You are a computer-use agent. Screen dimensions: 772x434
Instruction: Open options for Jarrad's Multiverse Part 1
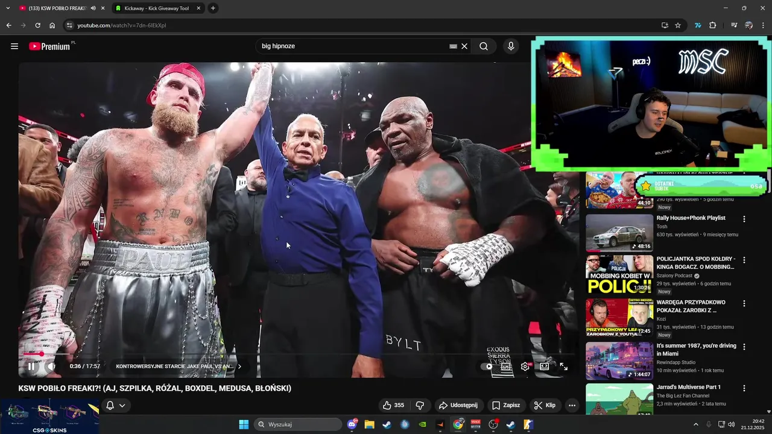(x=744, y=388)
